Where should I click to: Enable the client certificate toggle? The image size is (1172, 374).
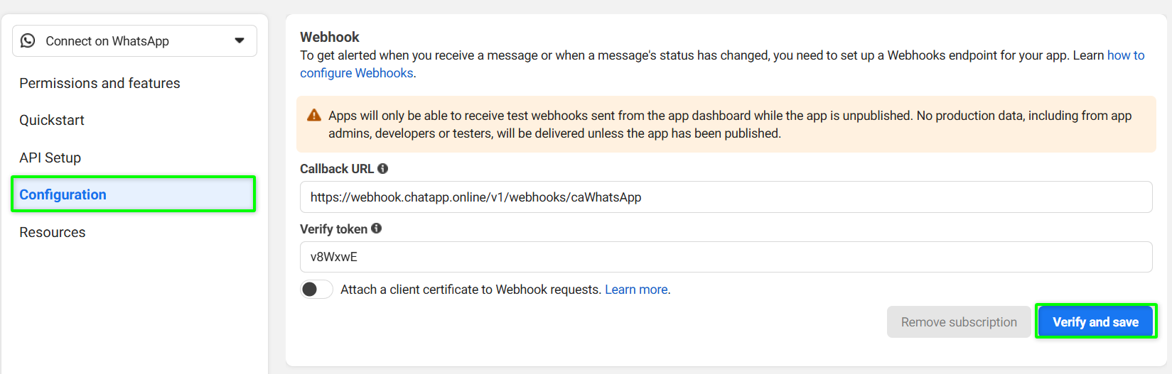[316, 290]
